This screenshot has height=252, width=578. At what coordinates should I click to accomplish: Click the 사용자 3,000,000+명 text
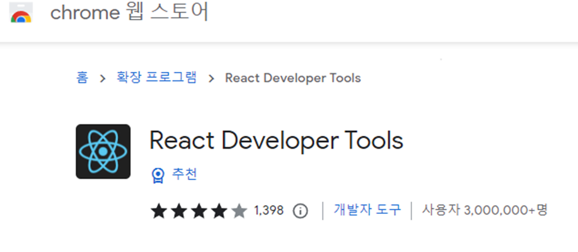click(x=485, y=210)
